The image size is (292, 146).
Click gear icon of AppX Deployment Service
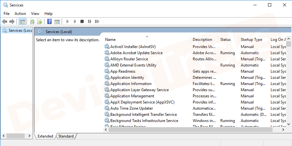[107, 102]
